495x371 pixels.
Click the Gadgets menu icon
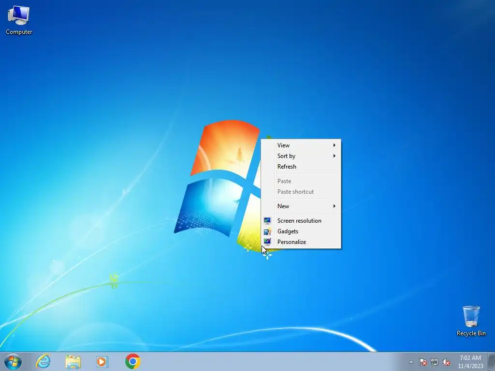(x=267, y=231)
